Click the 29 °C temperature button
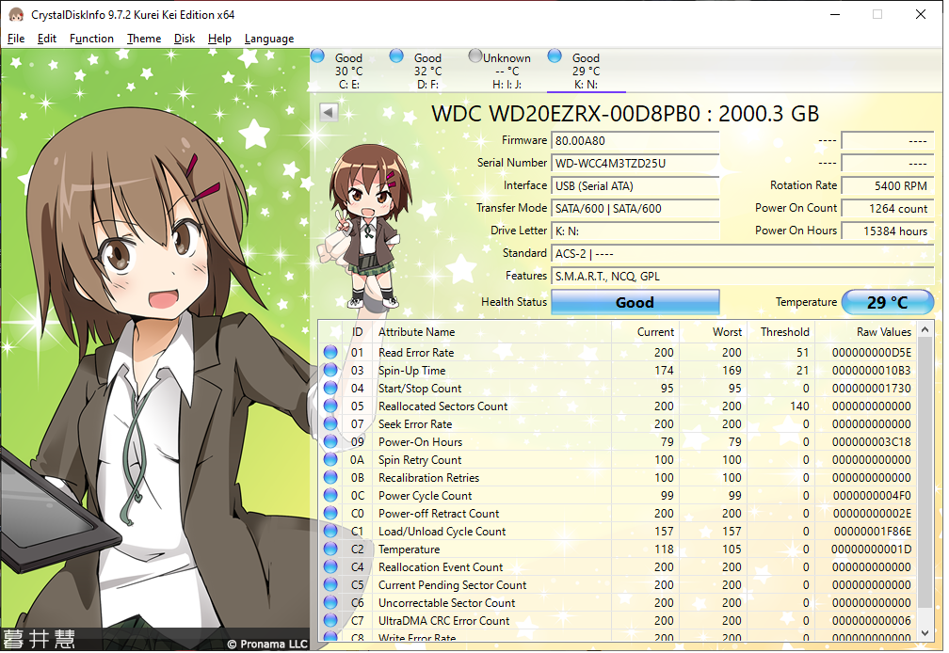This screenshot has width=949, height=653. point(887,302)
